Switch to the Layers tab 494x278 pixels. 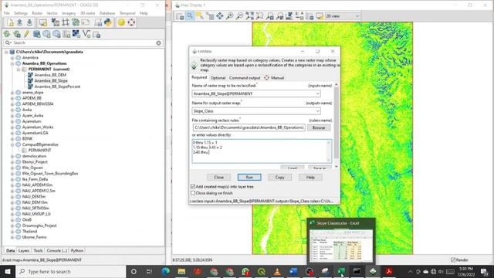(x=24, y=250)
